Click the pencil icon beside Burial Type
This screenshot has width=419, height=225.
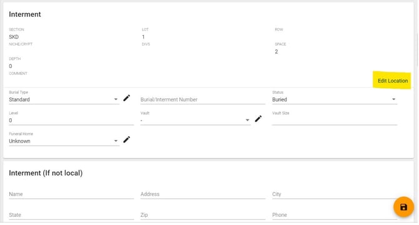(127, 98)
